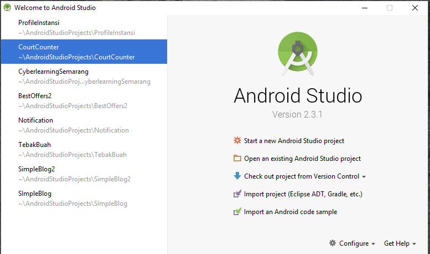Click the Import project arrow icon
The width and height of the screenshot is (430, 254).
[237, 194]
